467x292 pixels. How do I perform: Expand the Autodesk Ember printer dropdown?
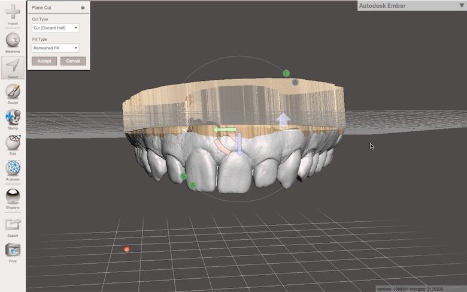(462, 5)
